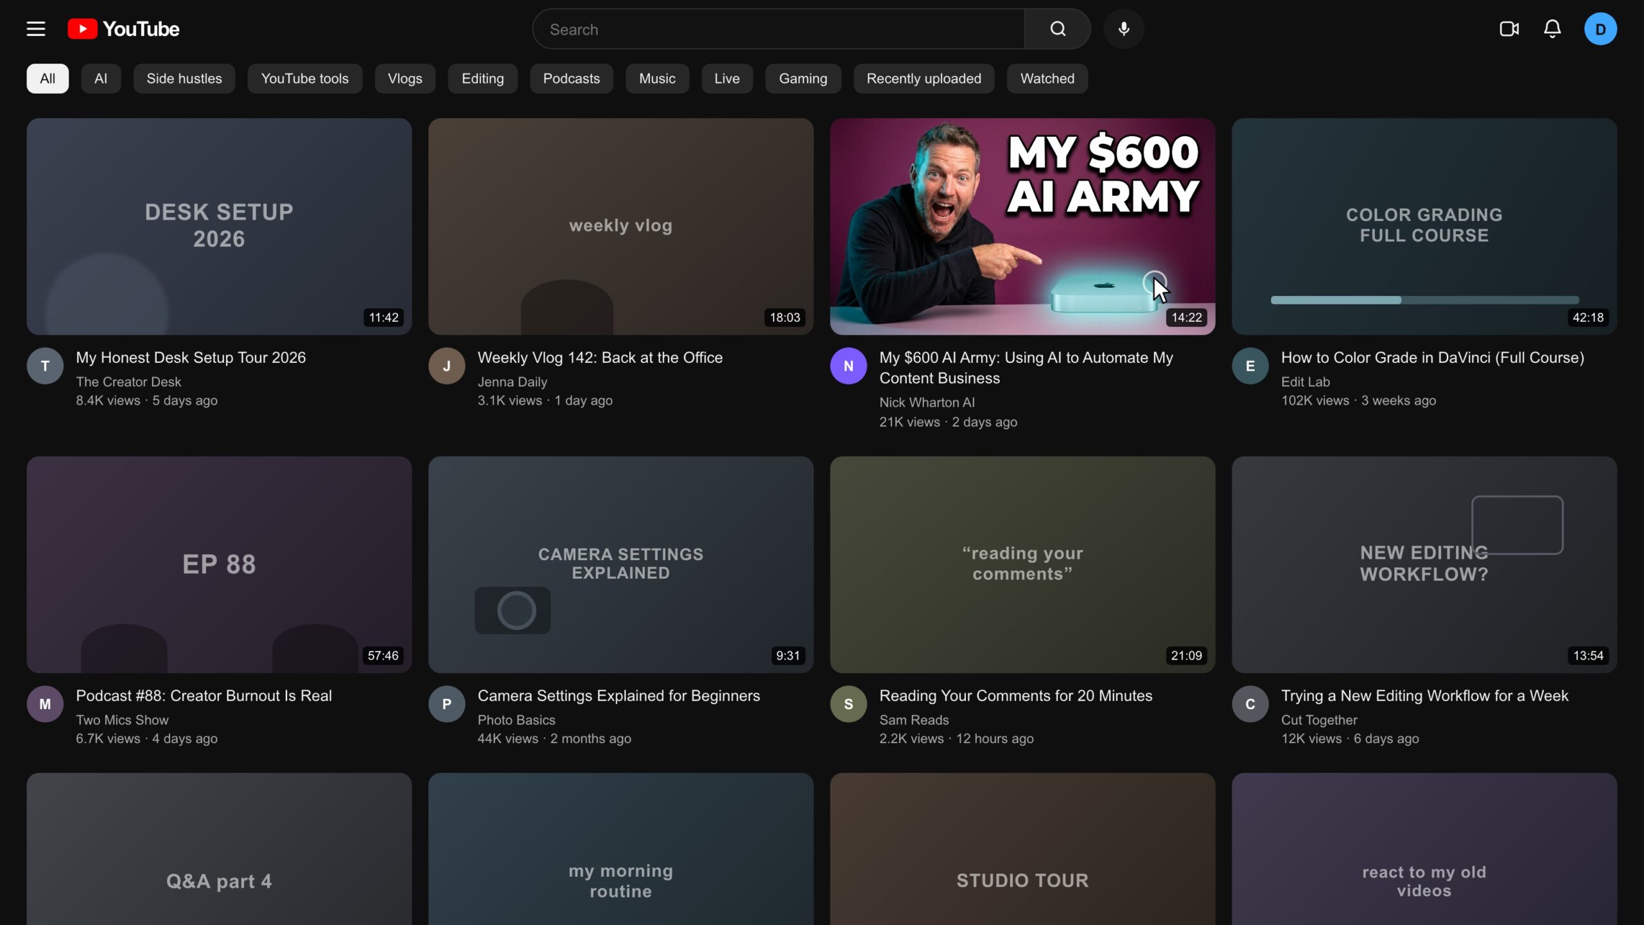Open Q&A part 4 thumbnail
The height and width of the screenshot is (925, 1644).
[x=219, y=849]
